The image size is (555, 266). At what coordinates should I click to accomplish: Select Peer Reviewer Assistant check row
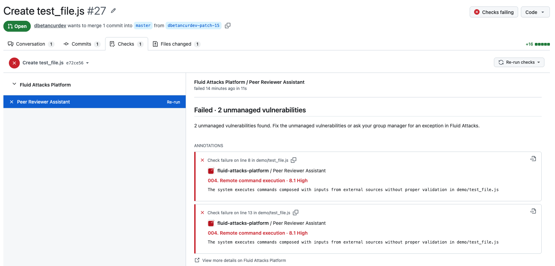coord(95,102)
